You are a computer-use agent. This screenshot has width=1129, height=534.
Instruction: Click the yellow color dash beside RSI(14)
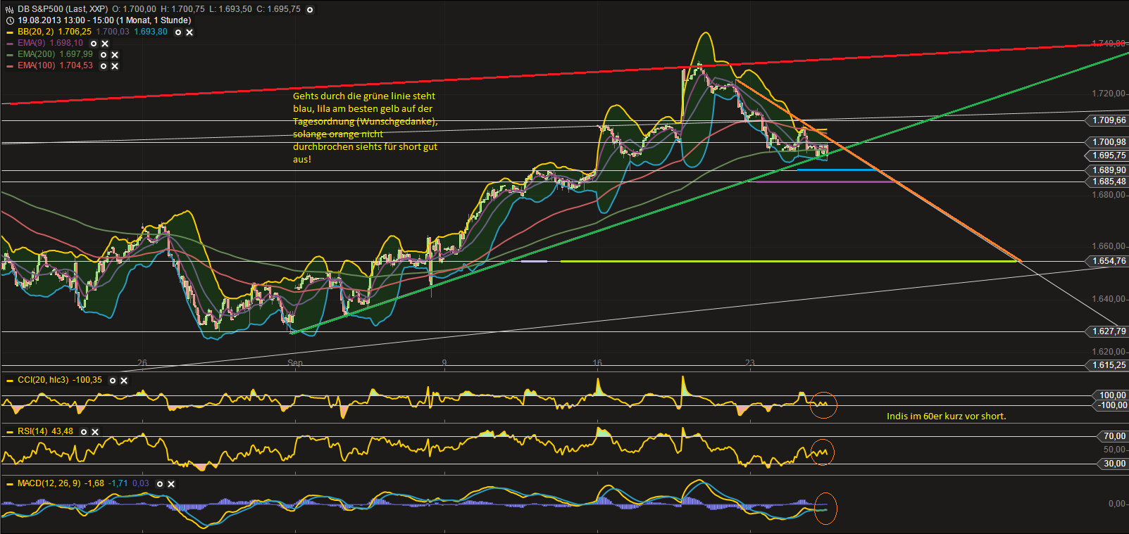click(10, 432)
